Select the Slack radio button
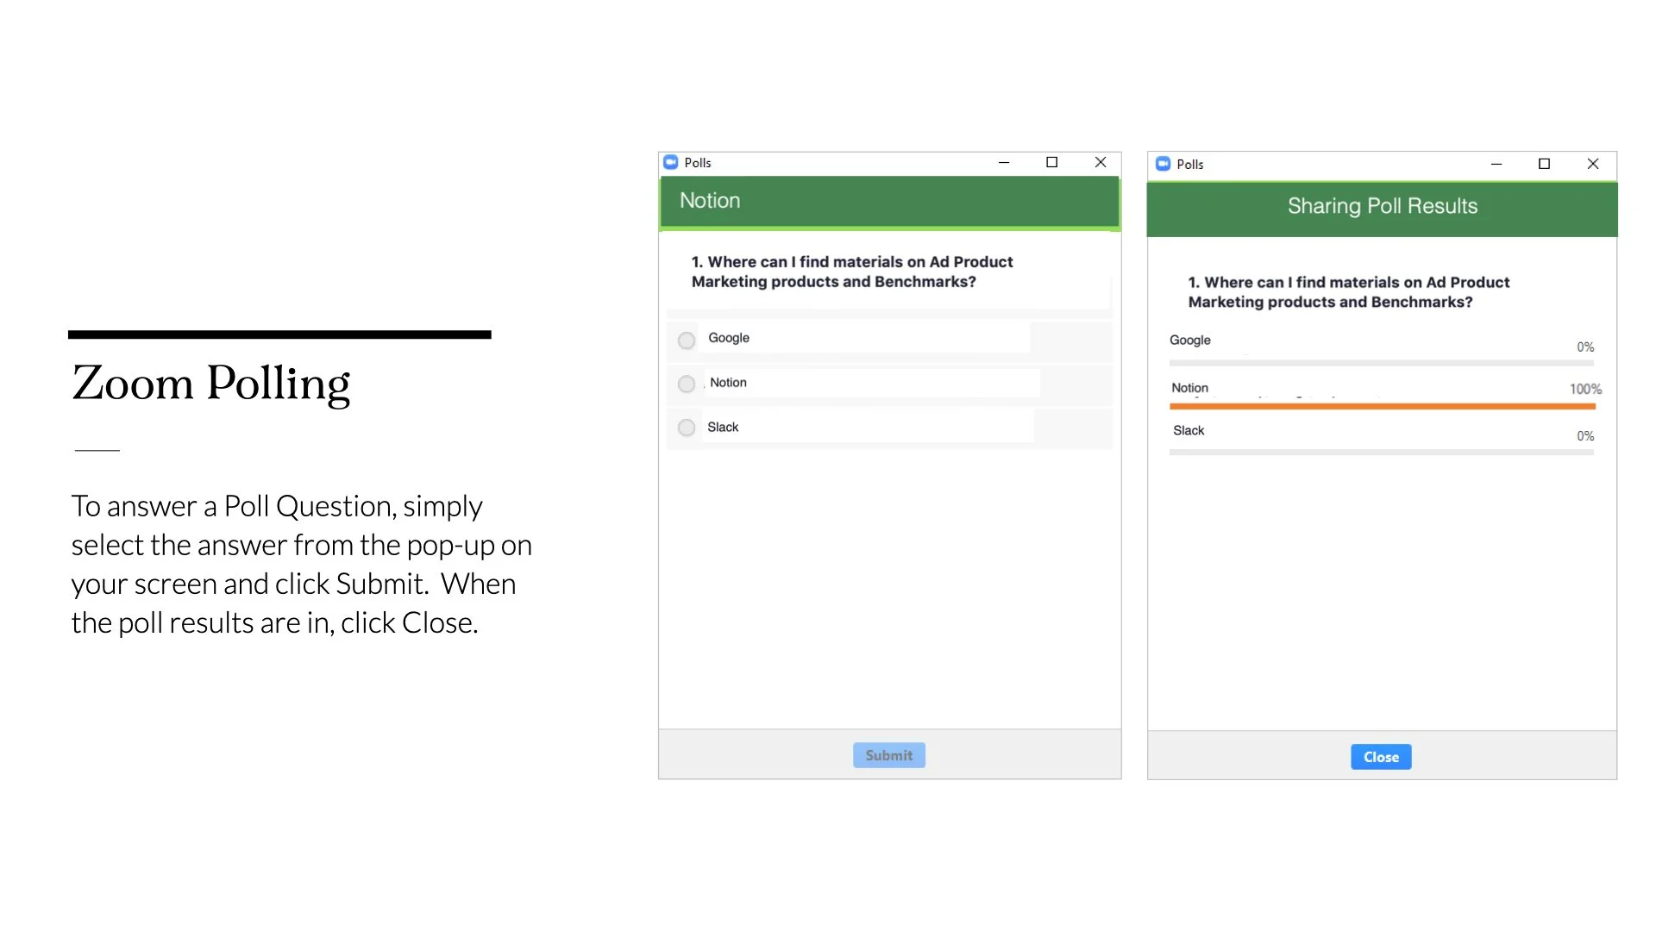 pos(686,427)
